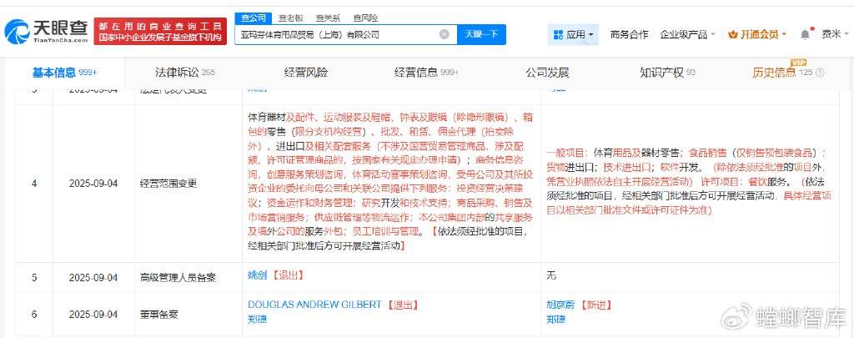Open the 法律诉讼 tab
Image resolution: width=854 pixels, height=338 pixels.
[184, 73]
